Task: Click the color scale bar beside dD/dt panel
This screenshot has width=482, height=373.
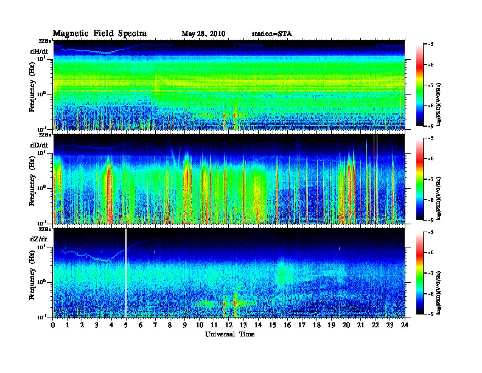Action: [x=420, y=179]
